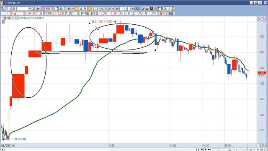Toggle the checkbox before the date field
268x151 pixels.
click(159, 8)
